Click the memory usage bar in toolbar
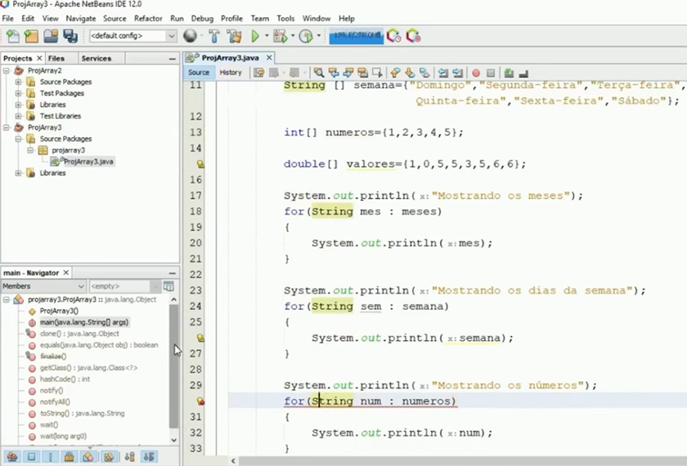Image resolution: width=687 pixels, height=466 pixels. pos(356,36)
